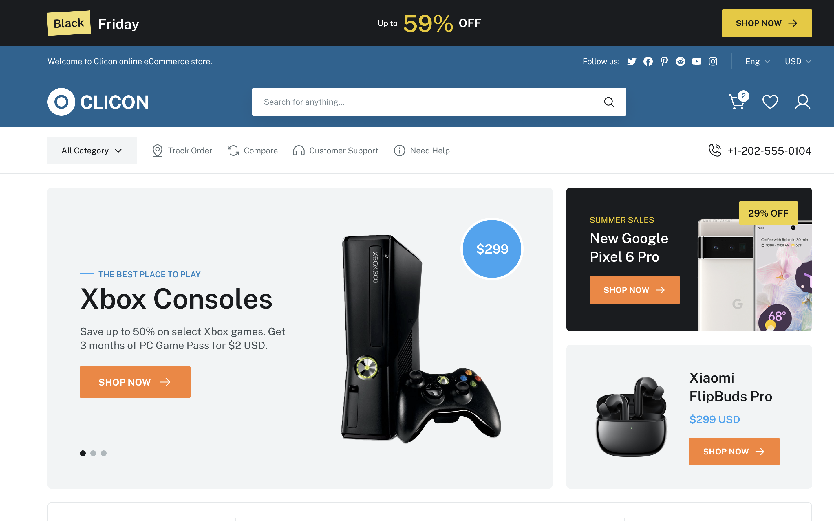The height and width of the screenshot is (521, 834).
Task: Open the Eng language dropdown
Action: (x=758, y=61)
